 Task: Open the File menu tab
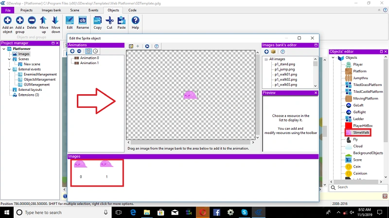[x=8, y=10]
